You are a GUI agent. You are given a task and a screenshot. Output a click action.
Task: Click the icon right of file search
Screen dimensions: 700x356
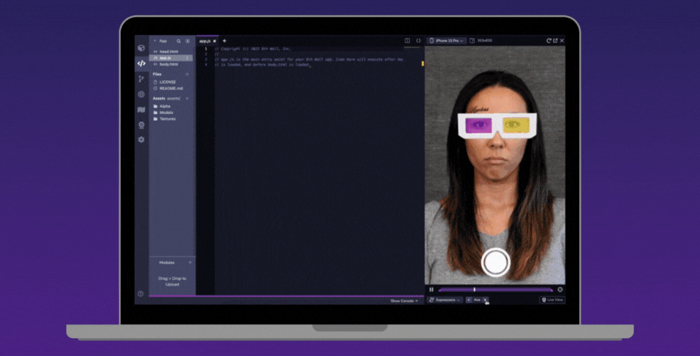pos(187,41)
